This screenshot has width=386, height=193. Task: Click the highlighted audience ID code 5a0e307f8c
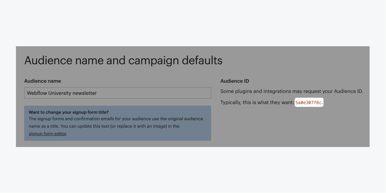point(309,103)
